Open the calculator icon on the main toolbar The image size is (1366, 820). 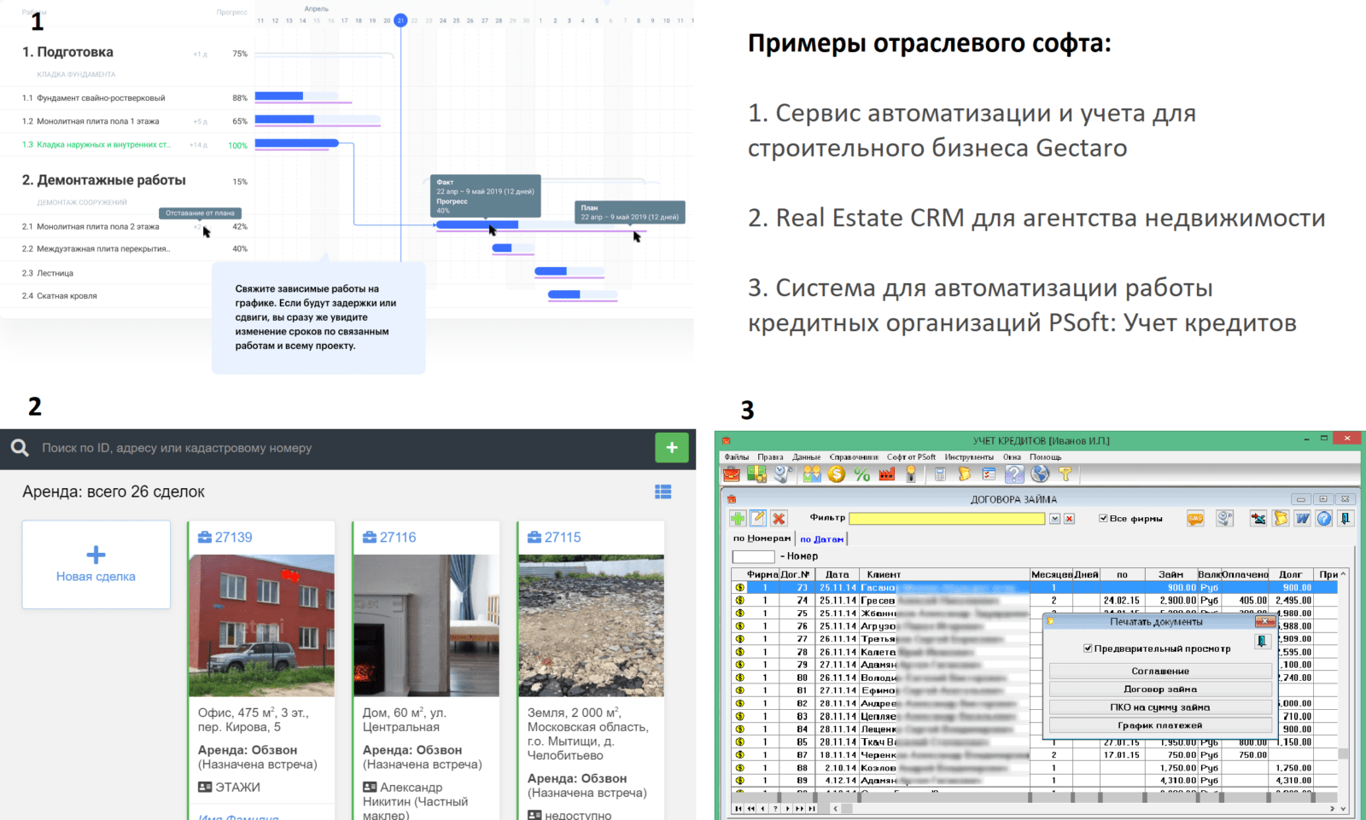click(x=939, y=475)
